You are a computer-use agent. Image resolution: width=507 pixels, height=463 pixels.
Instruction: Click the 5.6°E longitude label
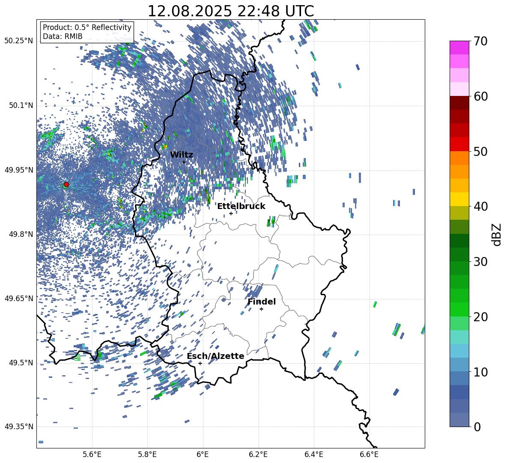coord(92,454)
